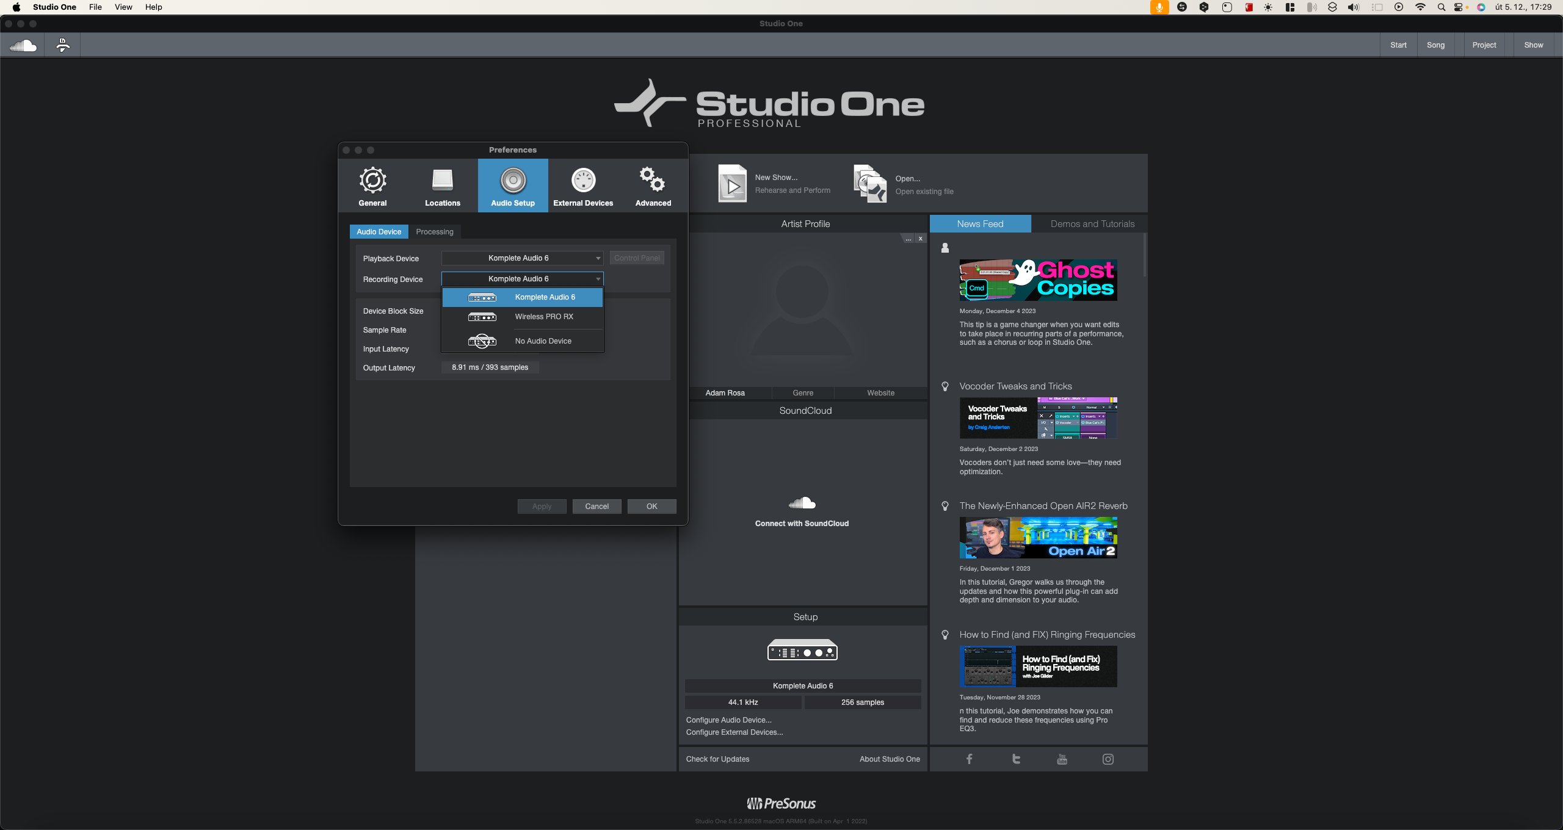Open Advanced preferences gears icon
This screenshot has width=1563, height=830.
653,181
